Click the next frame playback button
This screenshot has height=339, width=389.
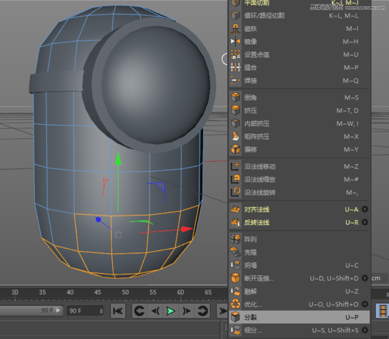tap(187, 311)
